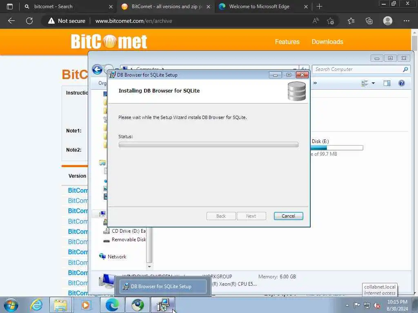The height and width of the screenshot is (313, 418).
Task: Click the BitComet logo on the page
Action: tap(109, 42)
